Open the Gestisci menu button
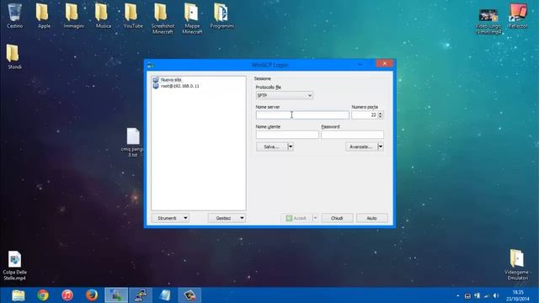This screenshot has height=303, width=539. pos(227,218)
